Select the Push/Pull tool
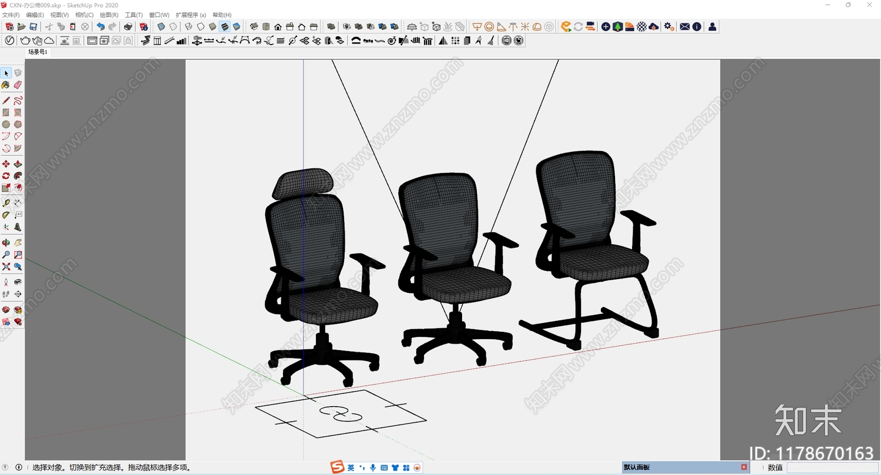The height and width of the screenshot is (475, 881). 18,164
